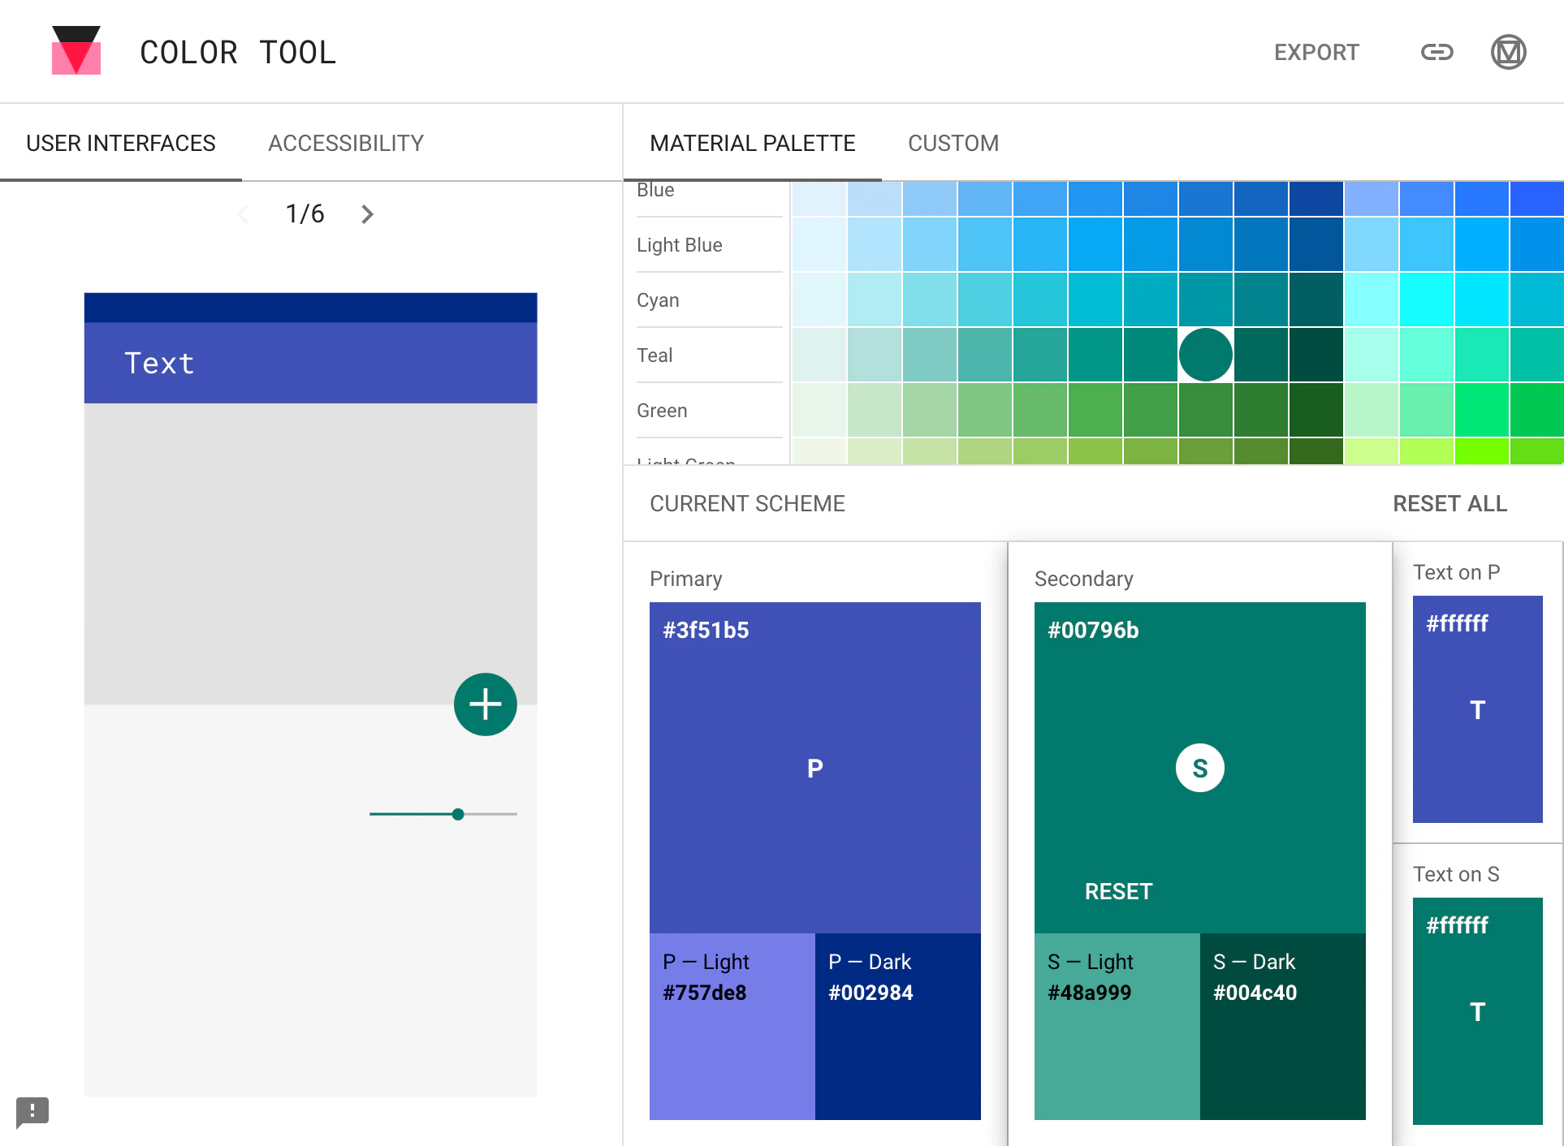
Task: Click the next arrow beside 1/6
Action: [x=366, y=213]
